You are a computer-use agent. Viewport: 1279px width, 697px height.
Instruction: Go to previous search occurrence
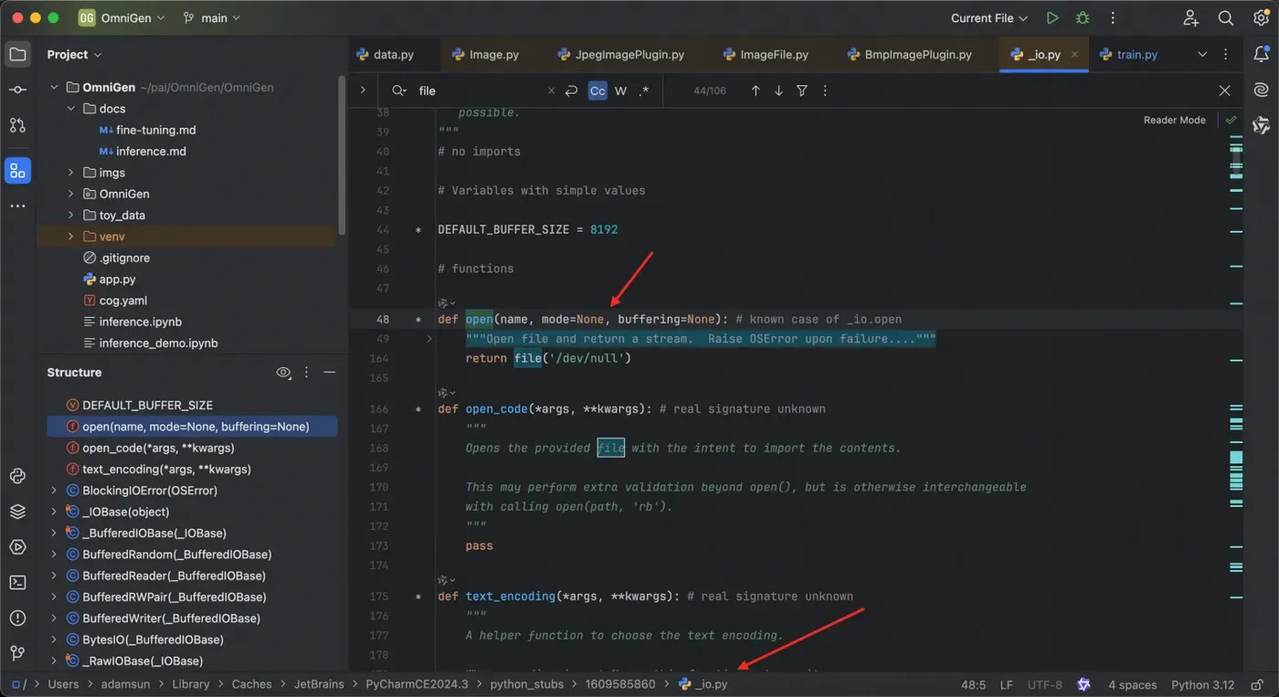pyautogui.click(x=756, y=90)
